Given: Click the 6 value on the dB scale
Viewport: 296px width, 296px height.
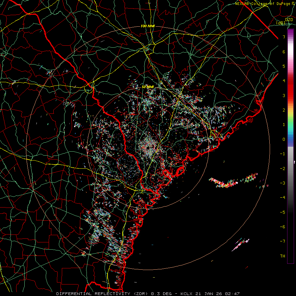Looking at the screenshot, I should (x=284, y=52).
